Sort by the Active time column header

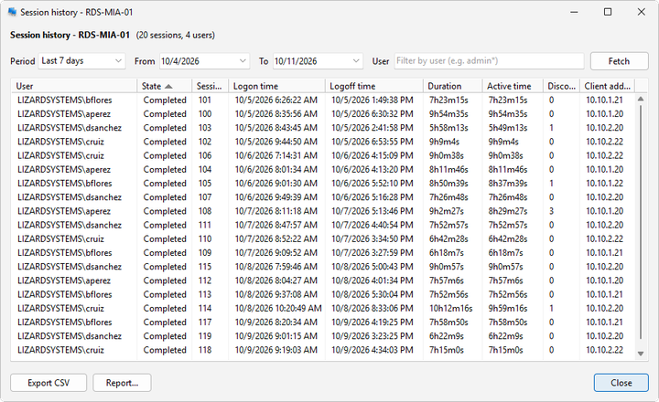click(513, 86)
